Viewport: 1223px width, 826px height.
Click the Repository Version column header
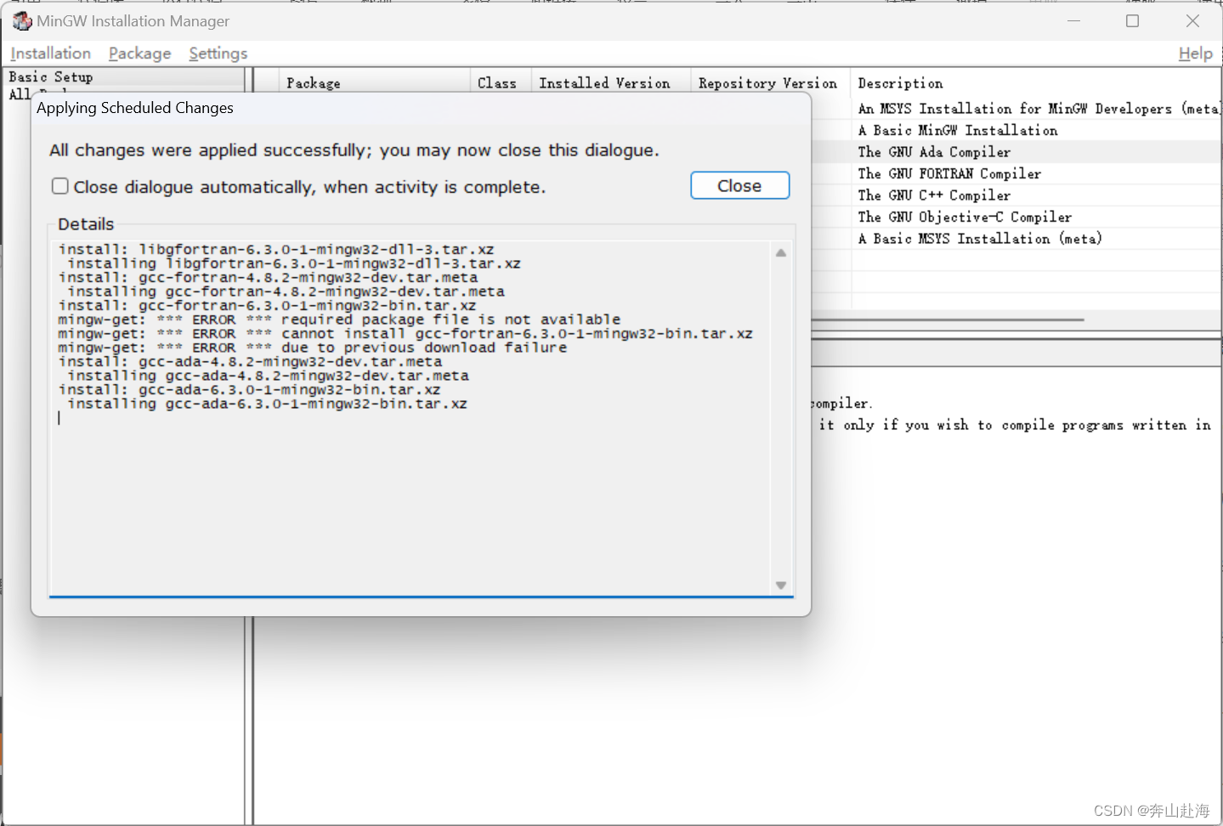pos(770,82)
